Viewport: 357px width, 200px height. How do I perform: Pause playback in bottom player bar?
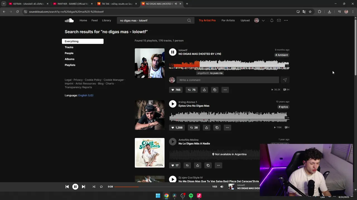click(x=75, y=187)
